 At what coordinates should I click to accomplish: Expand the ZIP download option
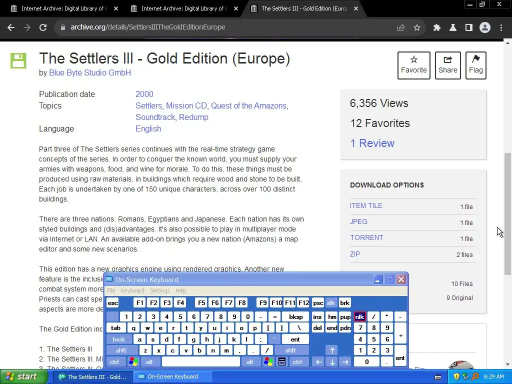(355, 254)
